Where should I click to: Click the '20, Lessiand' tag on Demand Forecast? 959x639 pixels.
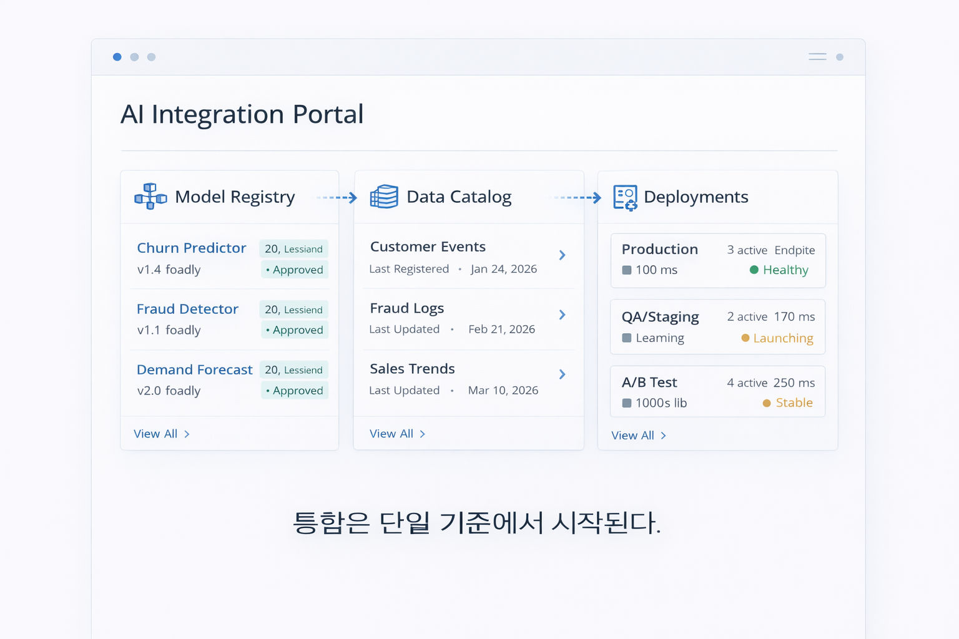point(294,370)
